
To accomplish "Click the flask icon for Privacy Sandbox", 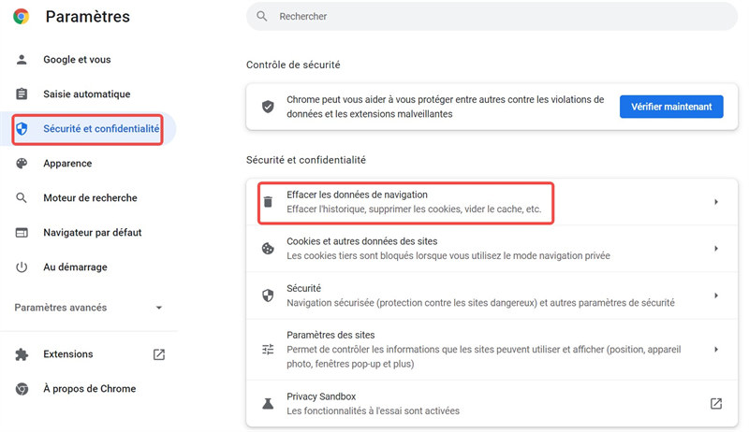I will tap(268, 404).
